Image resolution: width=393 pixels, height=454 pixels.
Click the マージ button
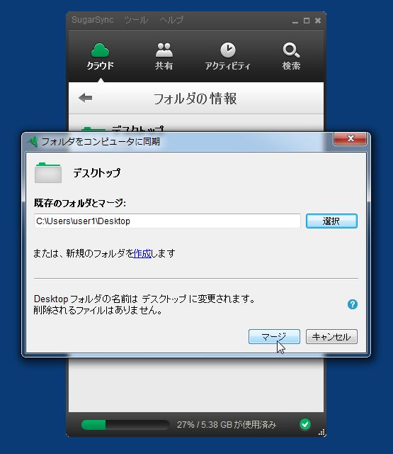[x=274, y=337]
